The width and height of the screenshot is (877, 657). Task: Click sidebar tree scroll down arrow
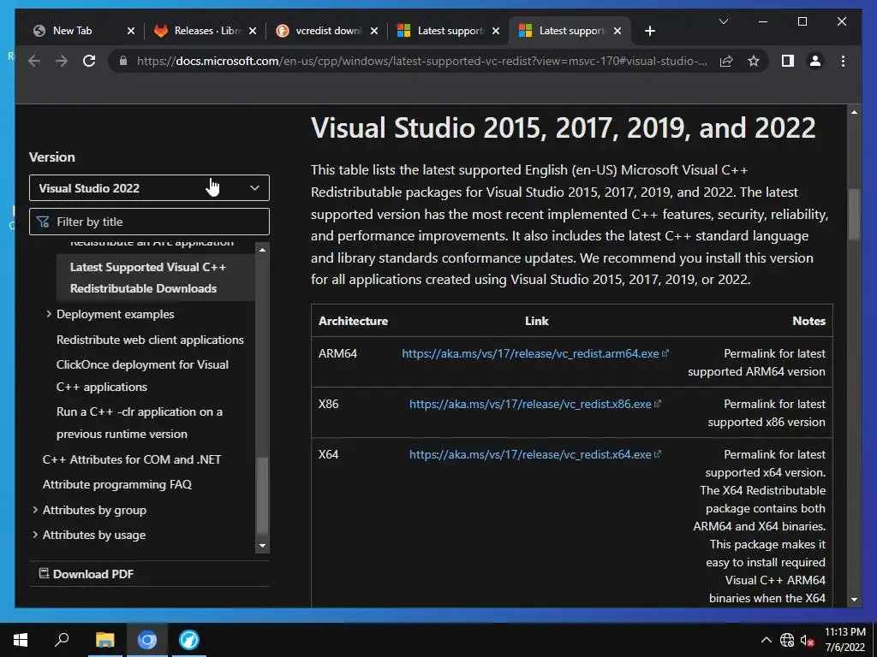[x=262, y=545]
